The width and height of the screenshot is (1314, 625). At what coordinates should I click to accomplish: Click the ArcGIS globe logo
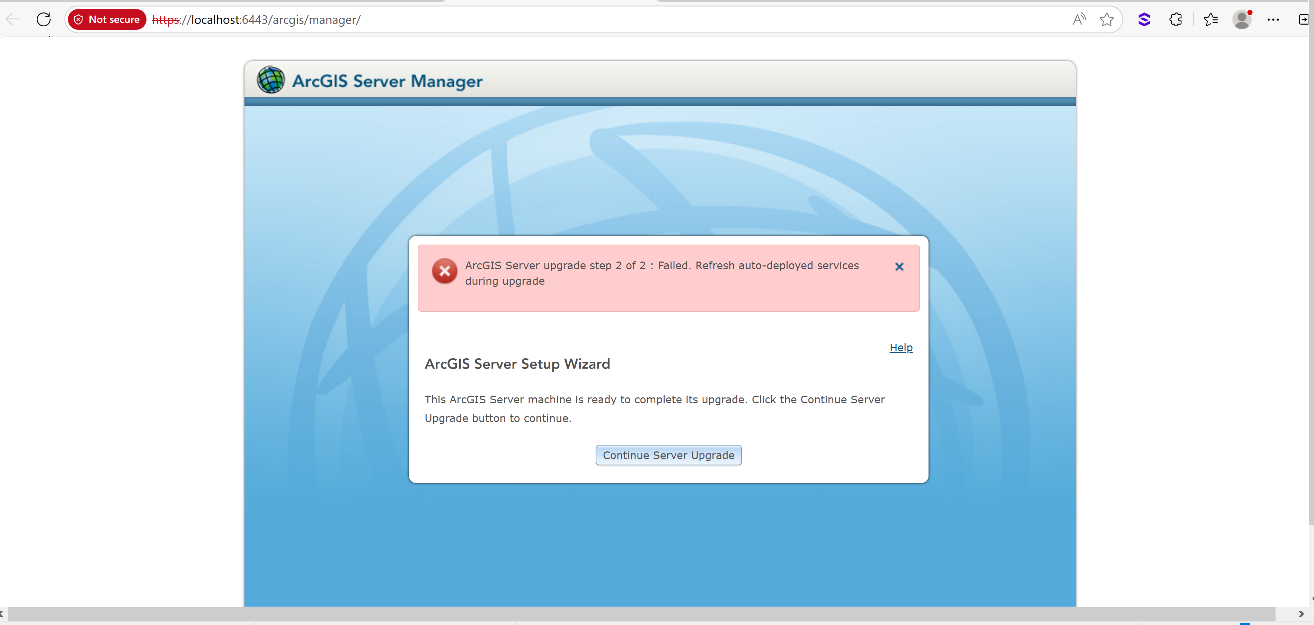pos(271,80)
